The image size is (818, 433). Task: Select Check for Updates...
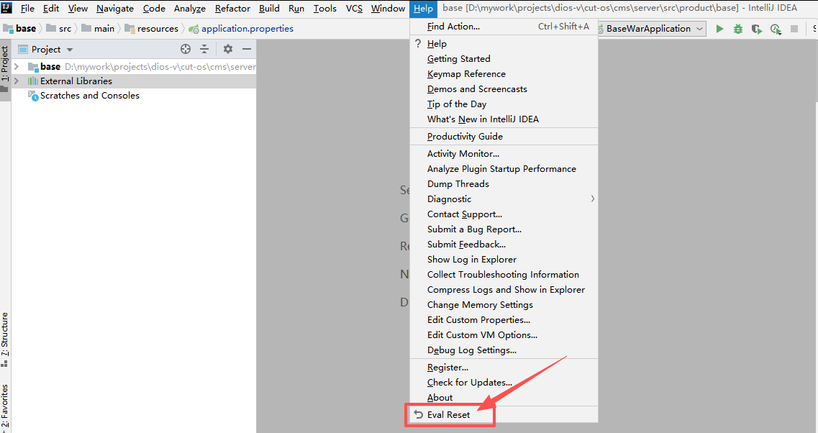coord(504,383)
